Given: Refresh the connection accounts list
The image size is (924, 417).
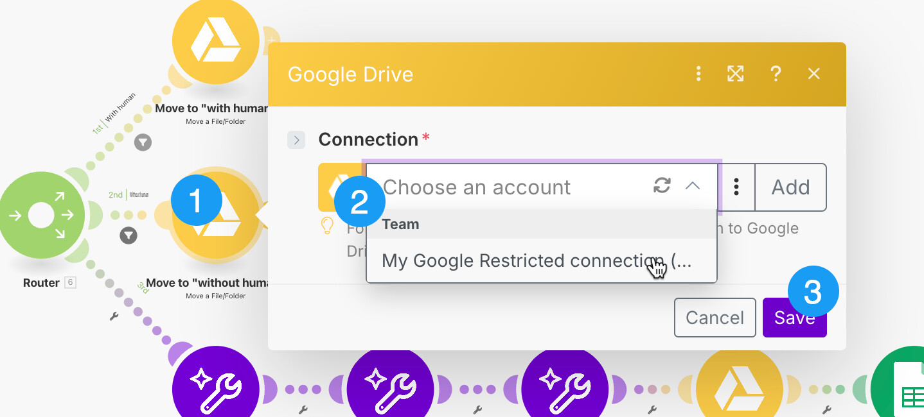Looking at the screenshot, I should (x=662, y=186).
